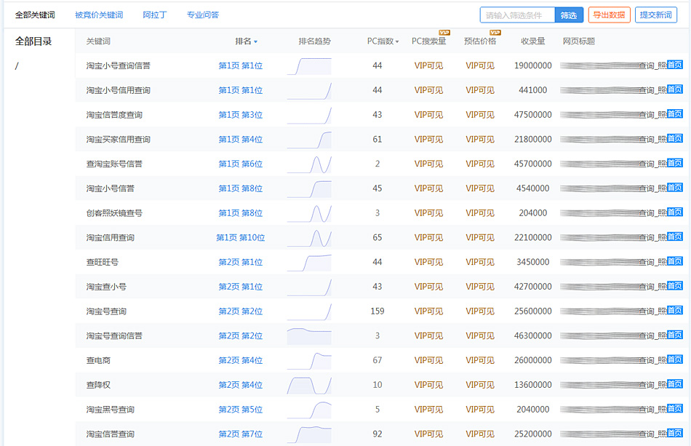
Task: Click 首页 badge in 查淘宝账号信誉 row
Action: pos(675,163)
